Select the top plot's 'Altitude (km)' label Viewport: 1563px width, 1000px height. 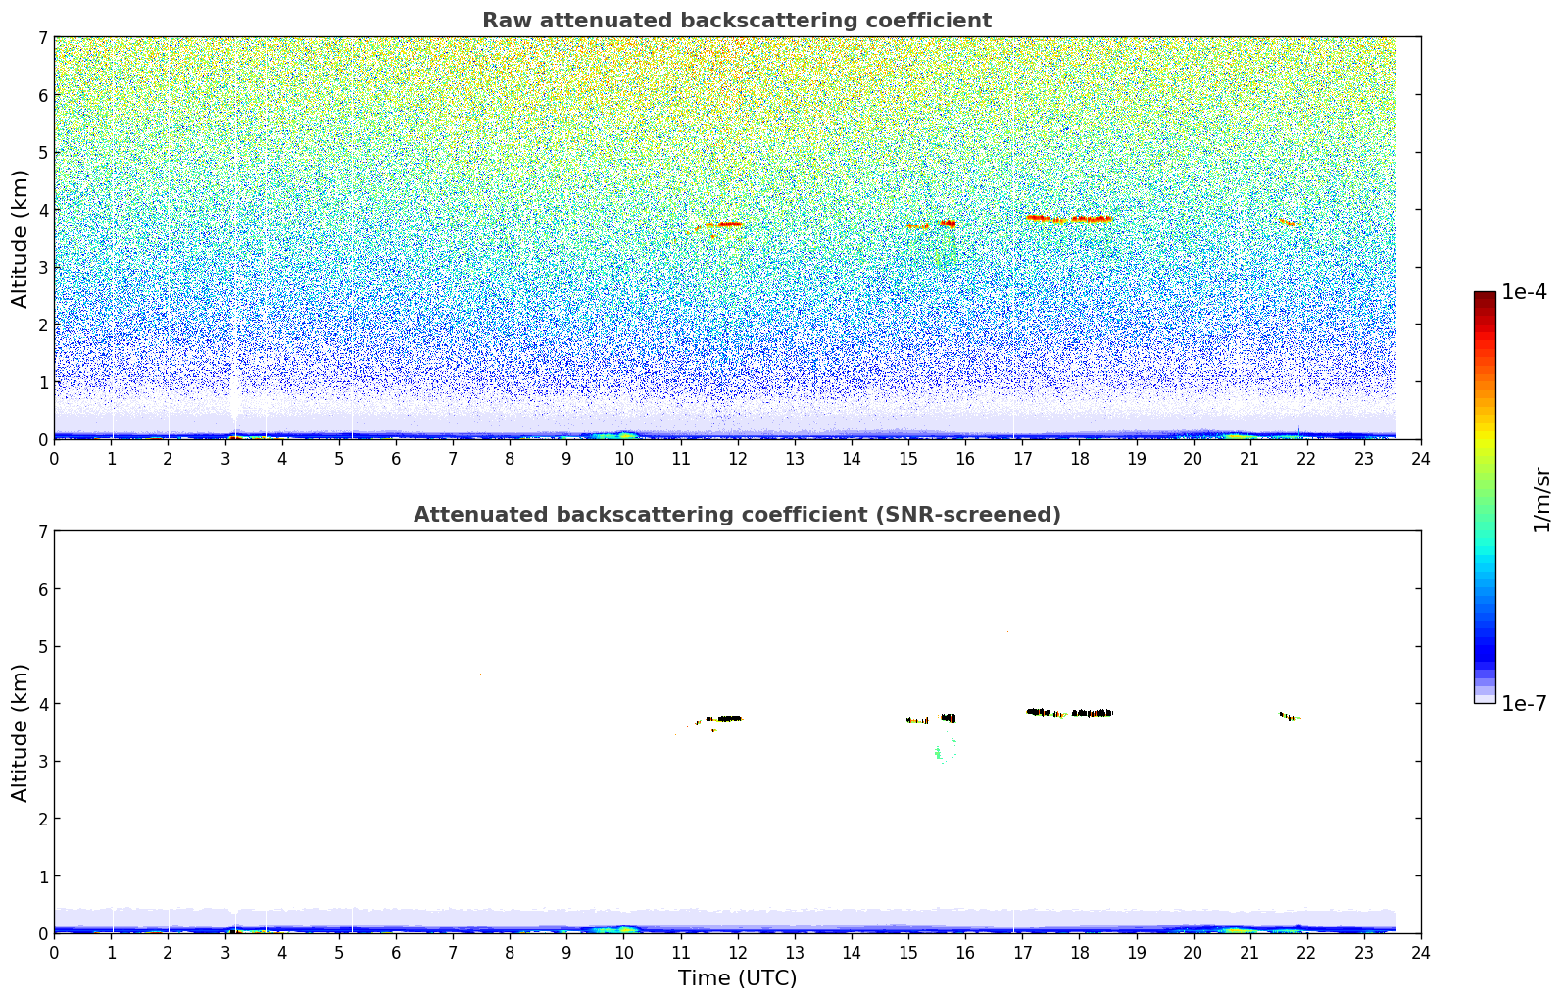21,238
